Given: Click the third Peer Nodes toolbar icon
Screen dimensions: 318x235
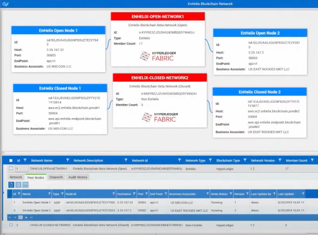Looking at the screenshot, I should 24,184.
